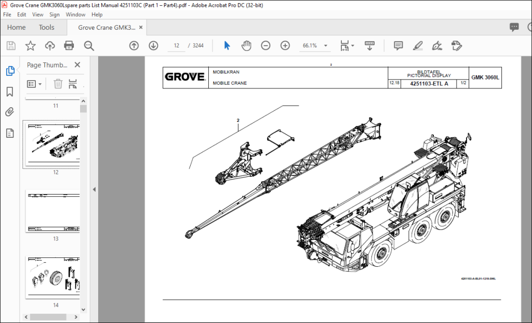
Task: Upload file to cloud icon
Action: (50, 46)
